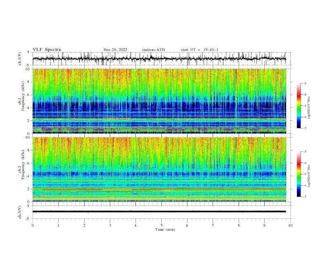Click time axis tick label "0"

(33, 225)
